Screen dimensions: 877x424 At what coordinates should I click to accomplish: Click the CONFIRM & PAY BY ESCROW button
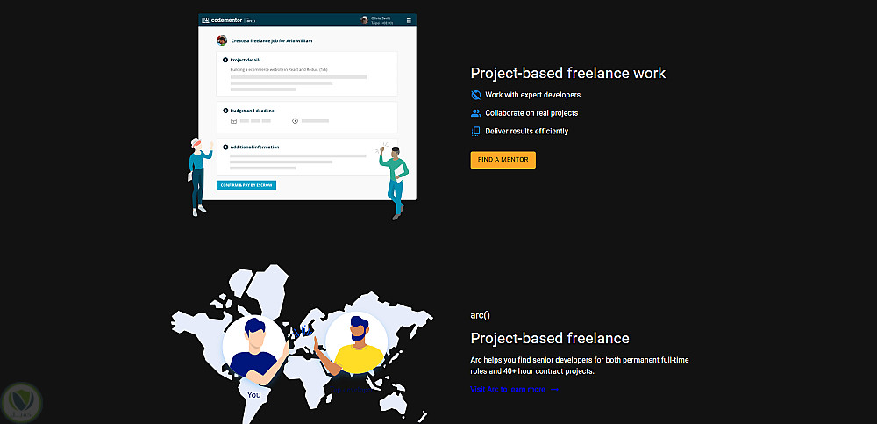click(246, 185)
